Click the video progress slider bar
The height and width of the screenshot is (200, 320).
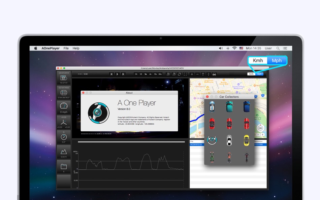[x=131, y=142]
